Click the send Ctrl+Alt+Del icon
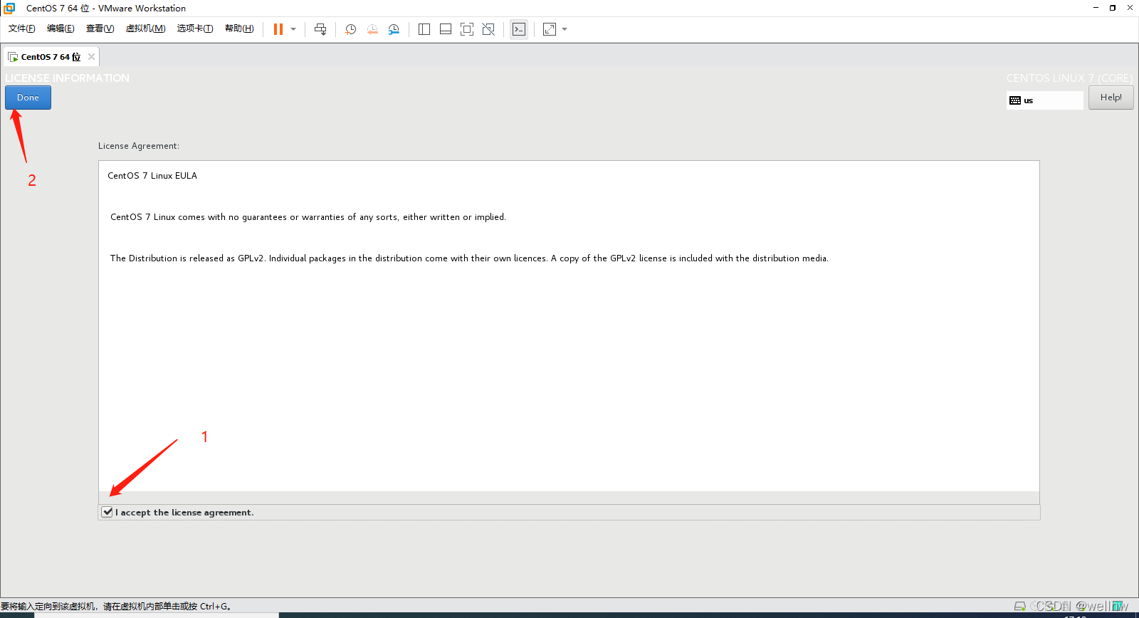This screenshot has width=1139, height=618. coord(320,29)
